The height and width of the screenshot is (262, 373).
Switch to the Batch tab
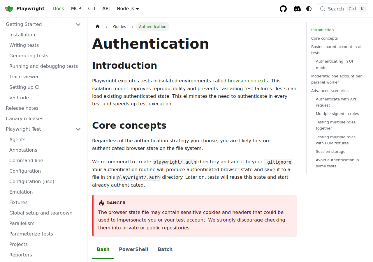[165, 249]
